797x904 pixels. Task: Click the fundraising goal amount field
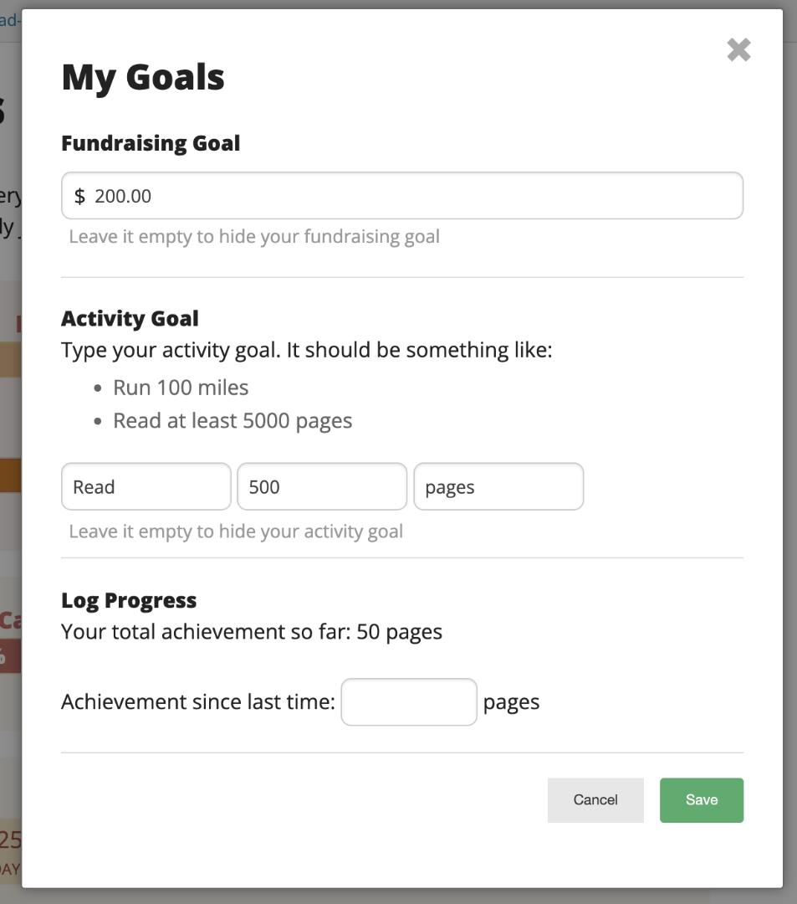401,195
